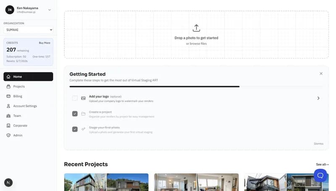The height and width of the screenshot is (191, 336).
Task: Click the Buy More credits link
Action: click(45, 43)
